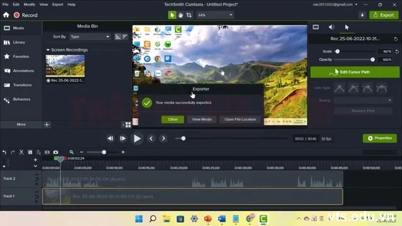Jump to previous frame step-back button

[111, 138]
